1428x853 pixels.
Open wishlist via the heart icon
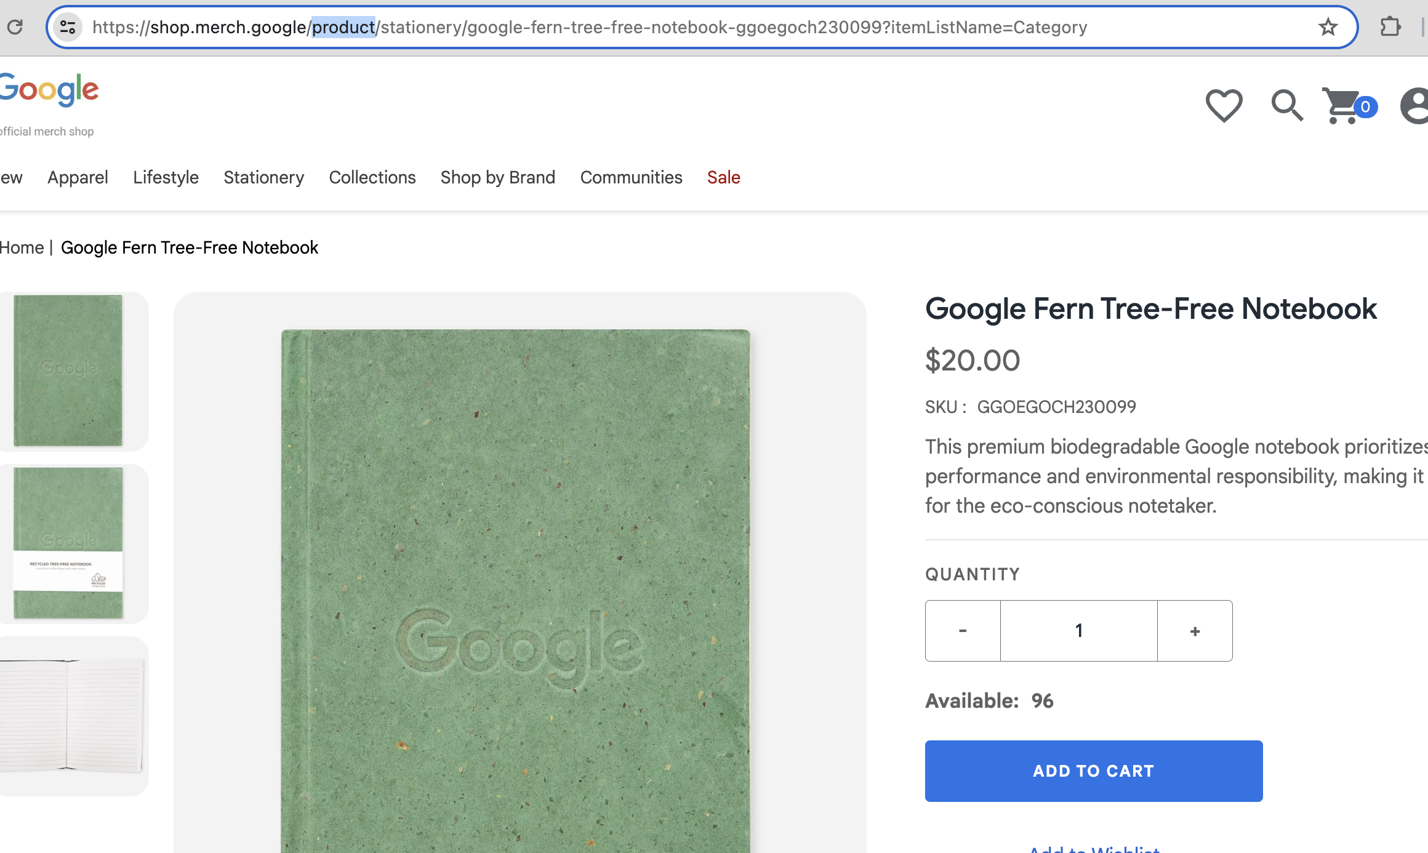tap(1224, 106)
